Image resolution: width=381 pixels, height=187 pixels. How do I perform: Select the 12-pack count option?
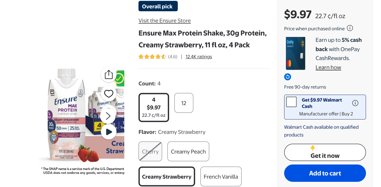coord(184,103)
